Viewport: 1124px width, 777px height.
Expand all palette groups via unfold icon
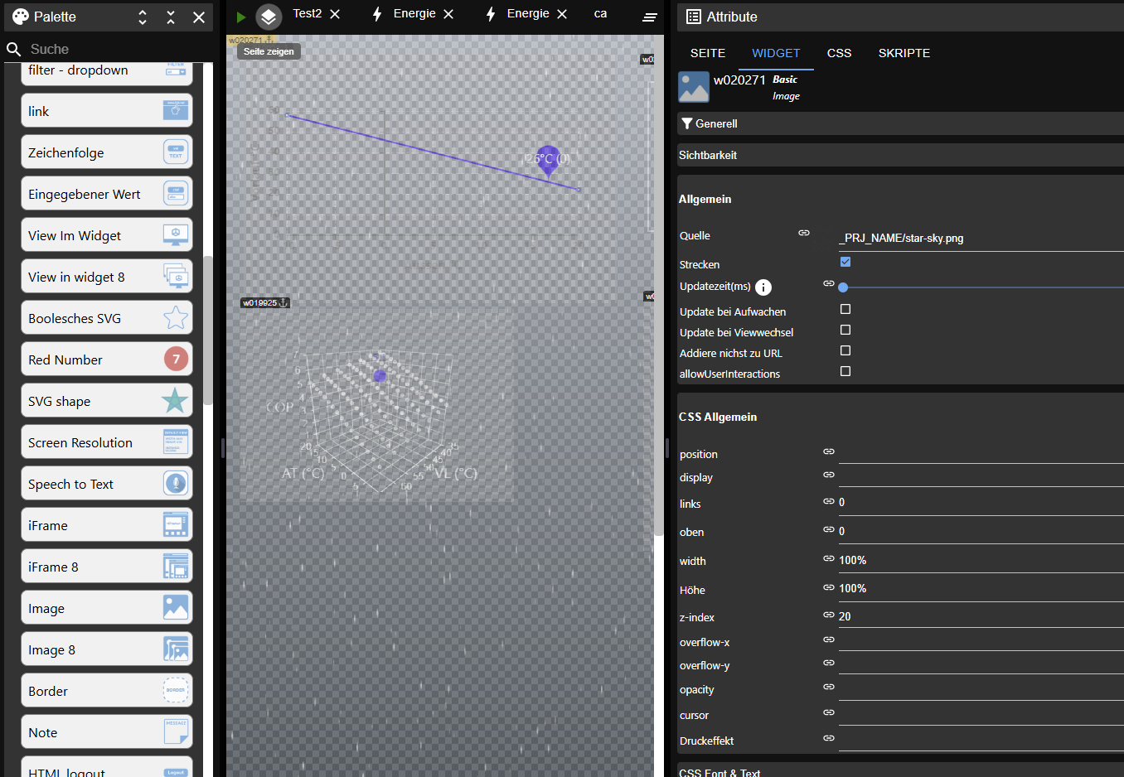pyautogui.click(x=143, y=17)
